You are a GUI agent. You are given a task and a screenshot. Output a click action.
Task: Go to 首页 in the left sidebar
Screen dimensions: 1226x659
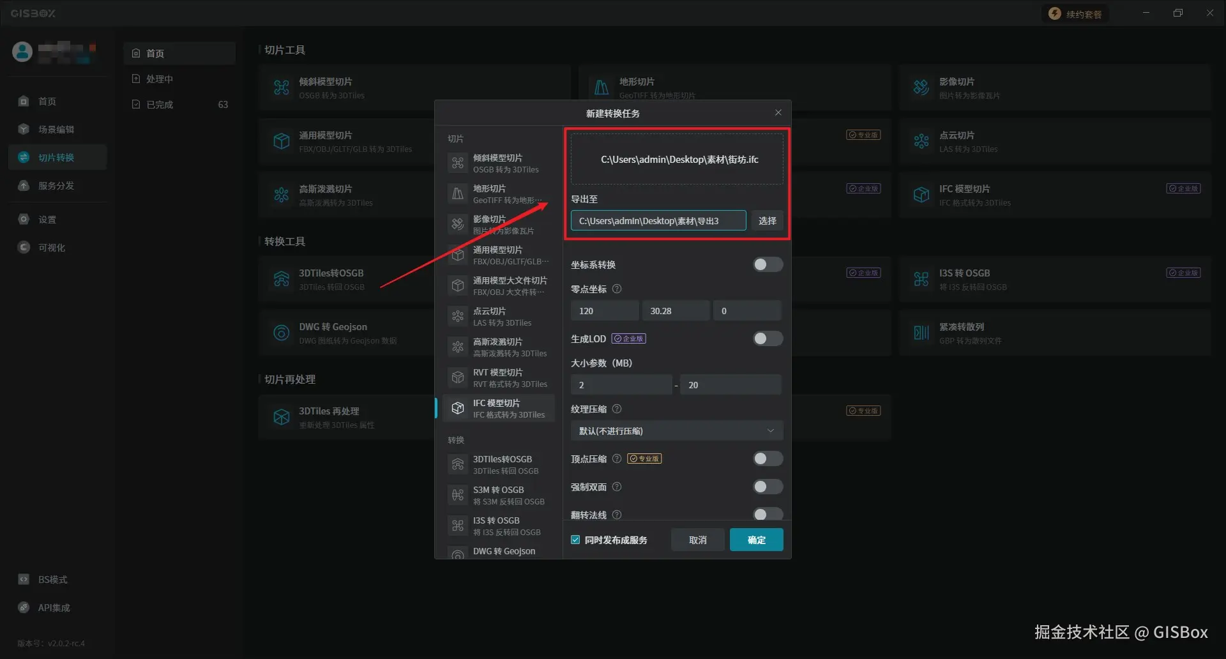pos(57,101)
